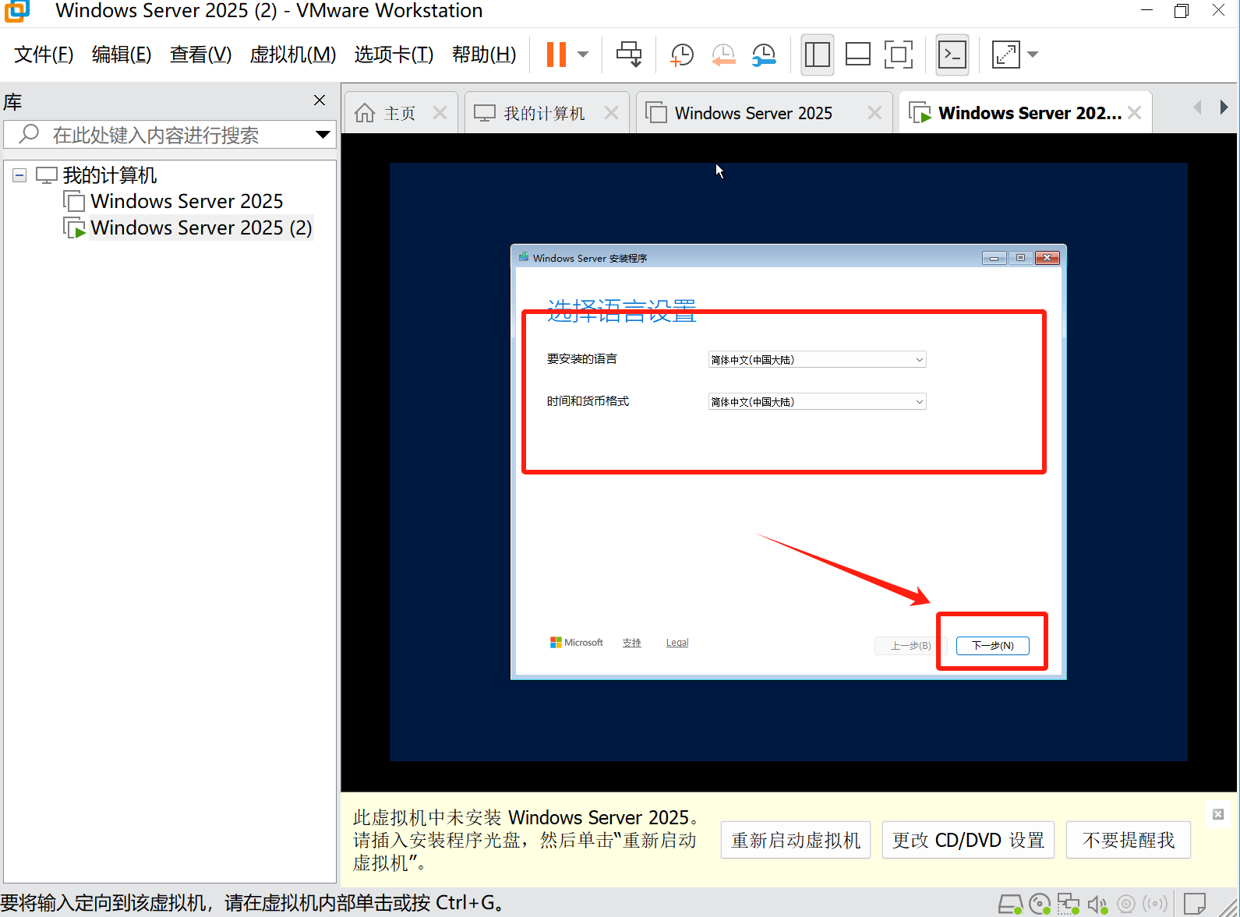Toggle the library sidebar view icon
1240x917 pixels.
[x=818, y=55]
